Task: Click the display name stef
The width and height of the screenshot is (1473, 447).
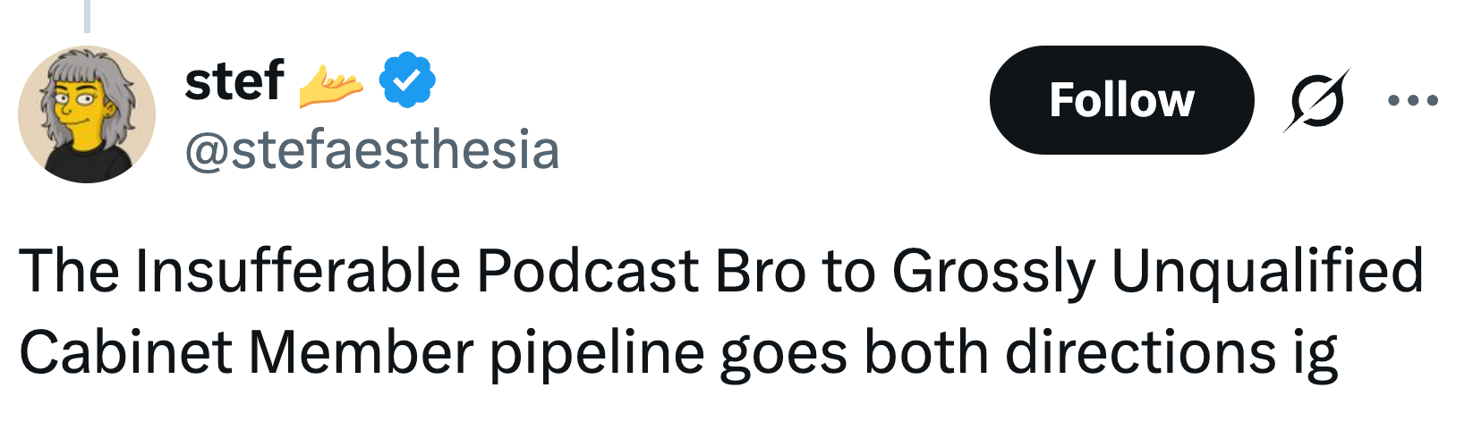Action: 234,80
